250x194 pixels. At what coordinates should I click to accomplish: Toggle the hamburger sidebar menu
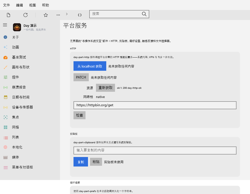(5, 25)
